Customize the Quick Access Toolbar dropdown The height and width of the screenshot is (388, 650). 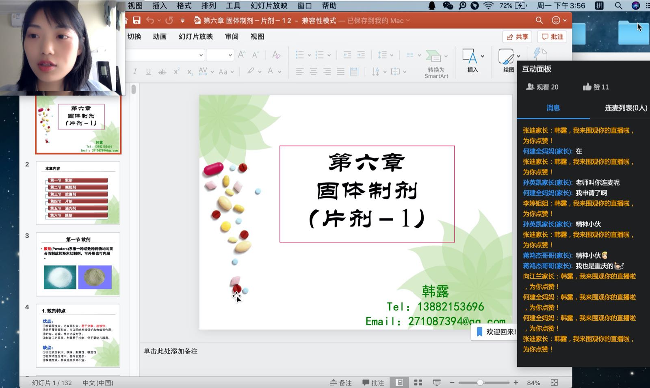[182, 20]
